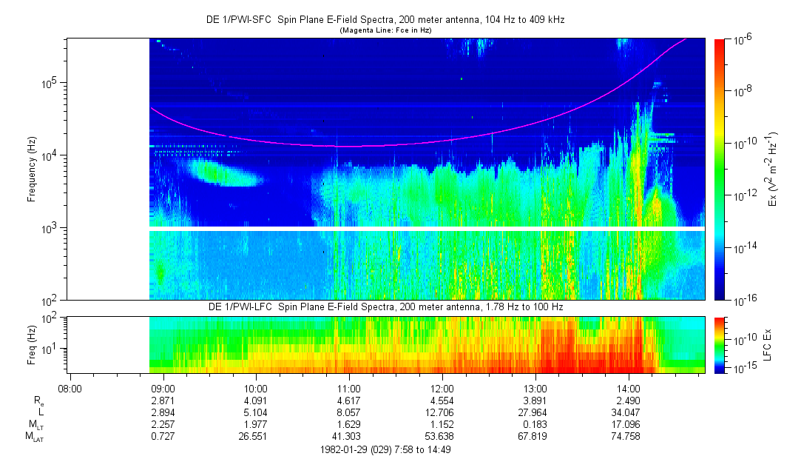Click Re value 2.490

tap(629, 401)
